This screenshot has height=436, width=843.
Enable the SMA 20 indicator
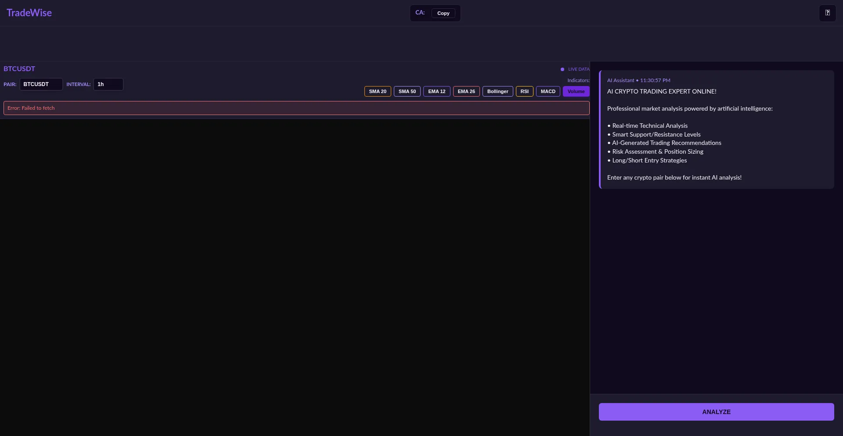[x=377, y=91]
